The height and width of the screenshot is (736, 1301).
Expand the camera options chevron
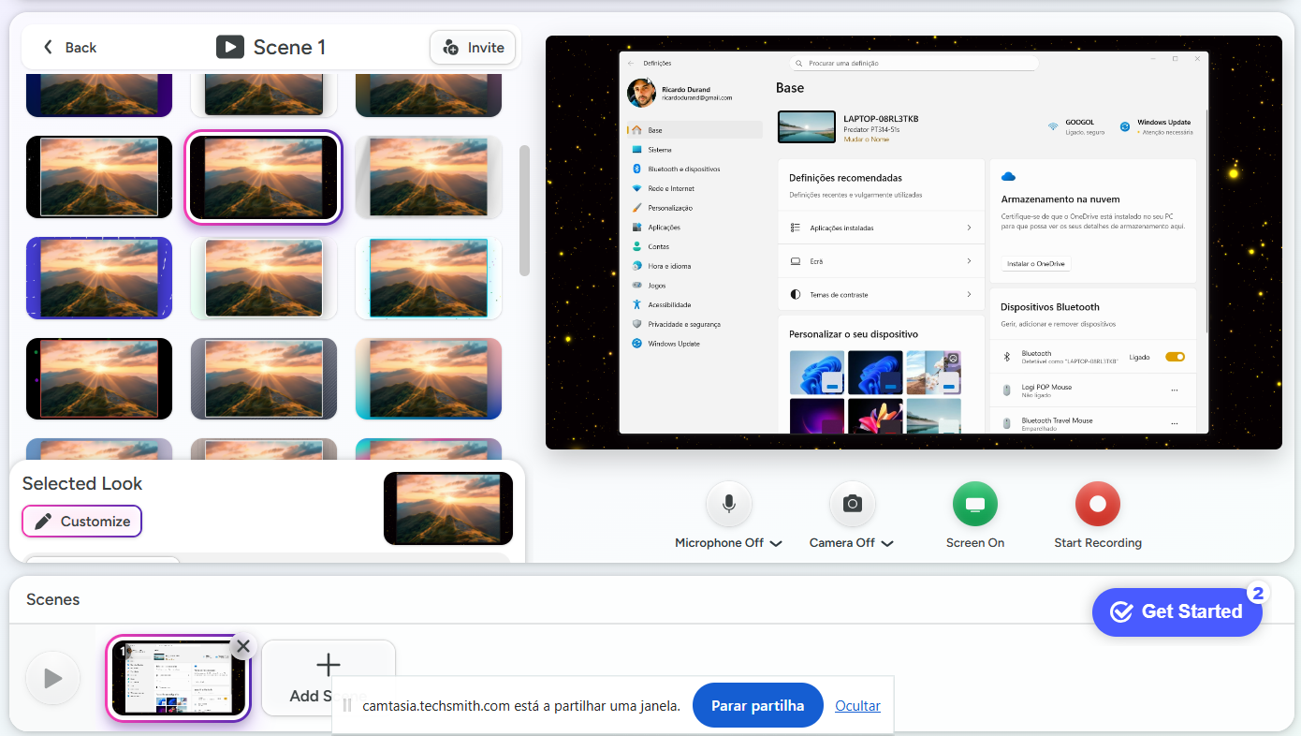click(x=887, y=544)
